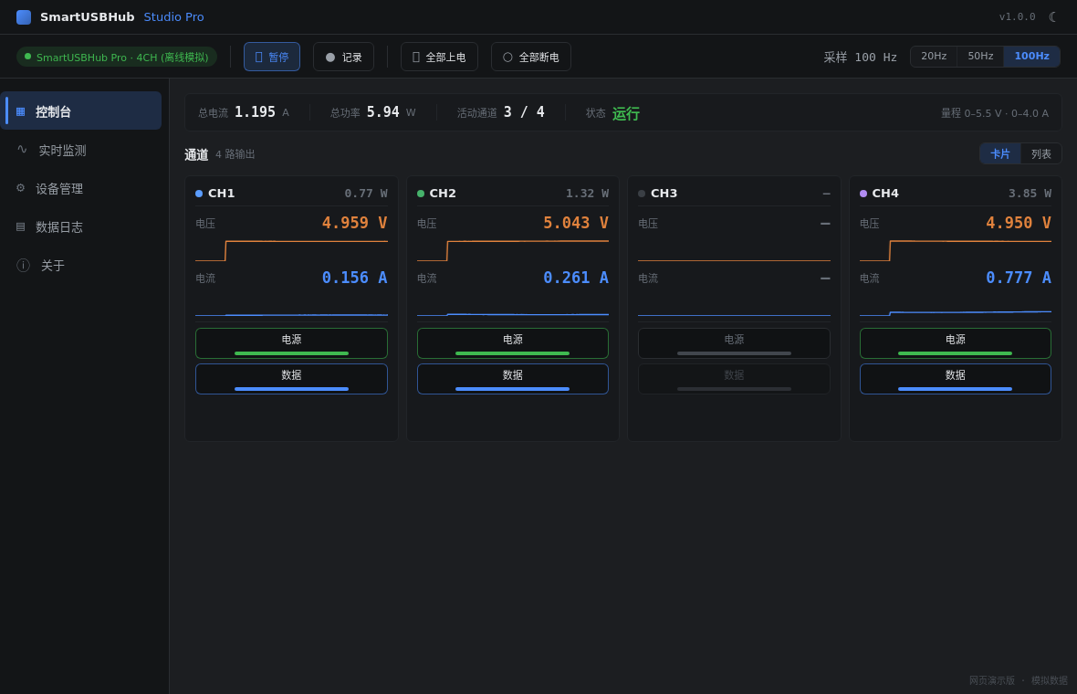
Task: Click the SmartUSBHub Pro 4CH device badge
Action: pyautogui.click(x=117, y=57)
